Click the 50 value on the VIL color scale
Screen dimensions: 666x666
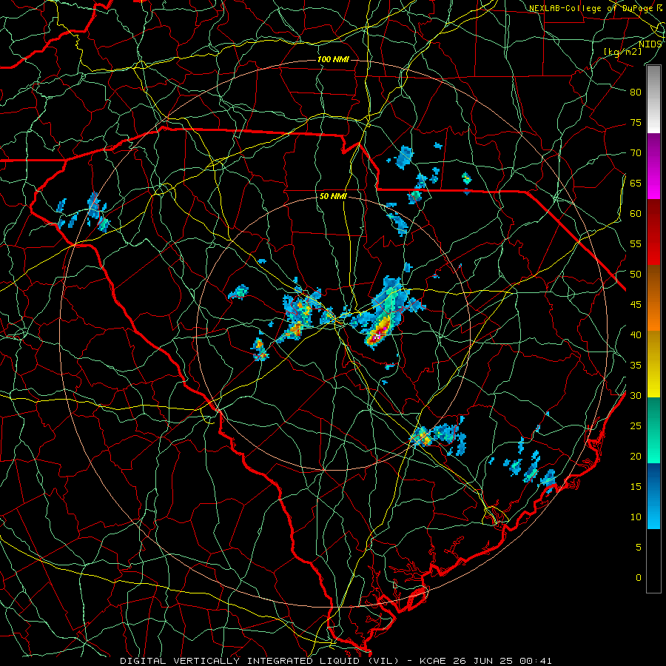(636, 274)
